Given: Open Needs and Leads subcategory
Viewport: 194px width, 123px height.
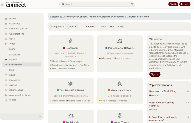Looking at the screenshot, I should (x=121, y=58).
